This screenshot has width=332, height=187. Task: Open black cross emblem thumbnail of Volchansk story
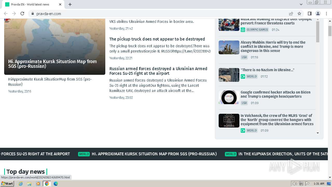[229, 121]
